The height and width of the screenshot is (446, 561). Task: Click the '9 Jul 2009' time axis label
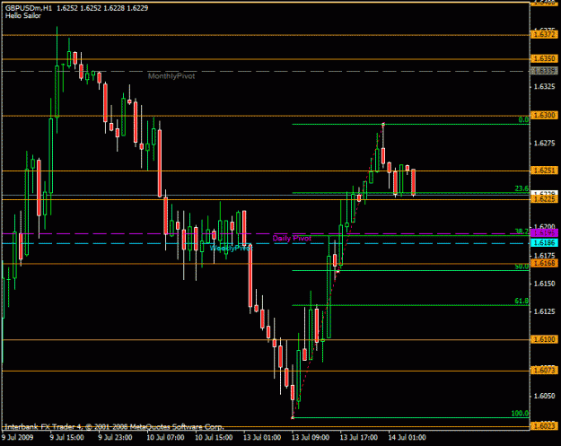(18, 438)
